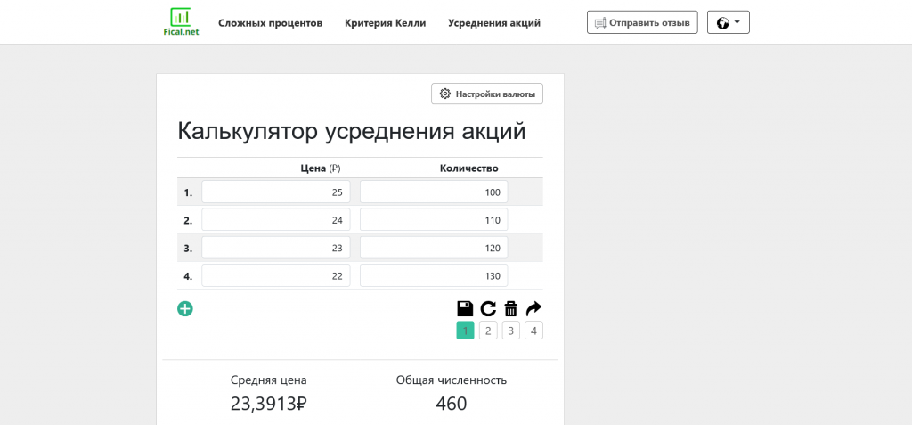Click the Fical.net logo
The width and height of the screenshot is (912, 425).
pos(181,22)
